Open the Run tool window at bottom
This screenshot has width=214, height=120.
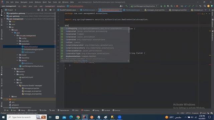click(x=13, y=110)
